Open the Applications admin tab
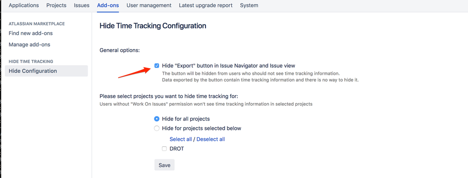468x178 pixels. point(24,5)
